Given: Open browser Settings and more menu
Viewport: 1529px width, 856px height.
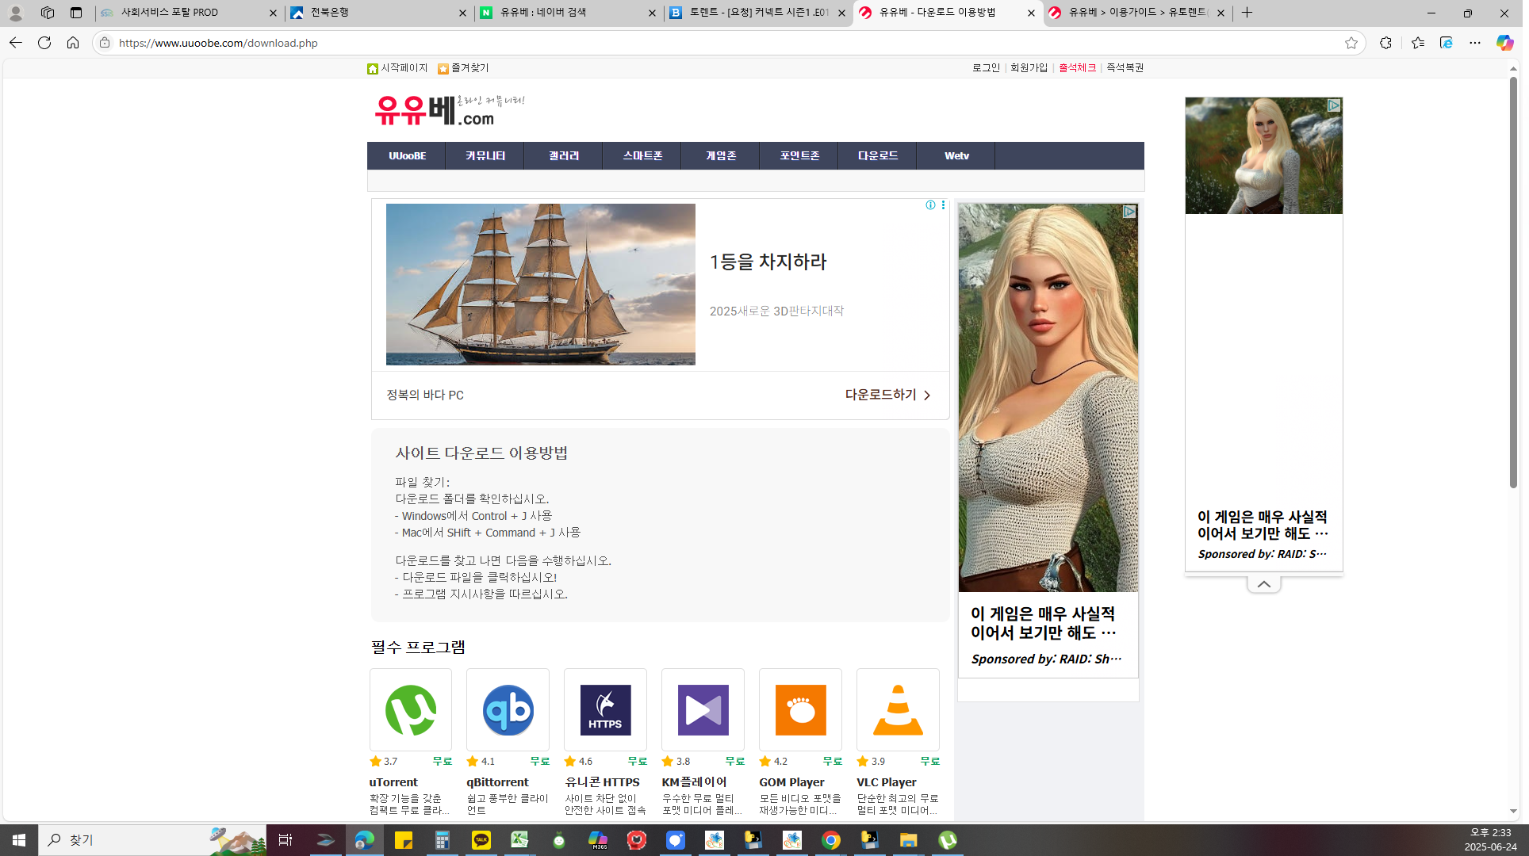Looking at the screenshot, I should [x=1475, y=43].
